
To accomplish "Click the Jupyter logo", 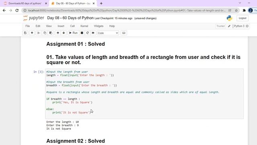I will [x=34, y=18].
